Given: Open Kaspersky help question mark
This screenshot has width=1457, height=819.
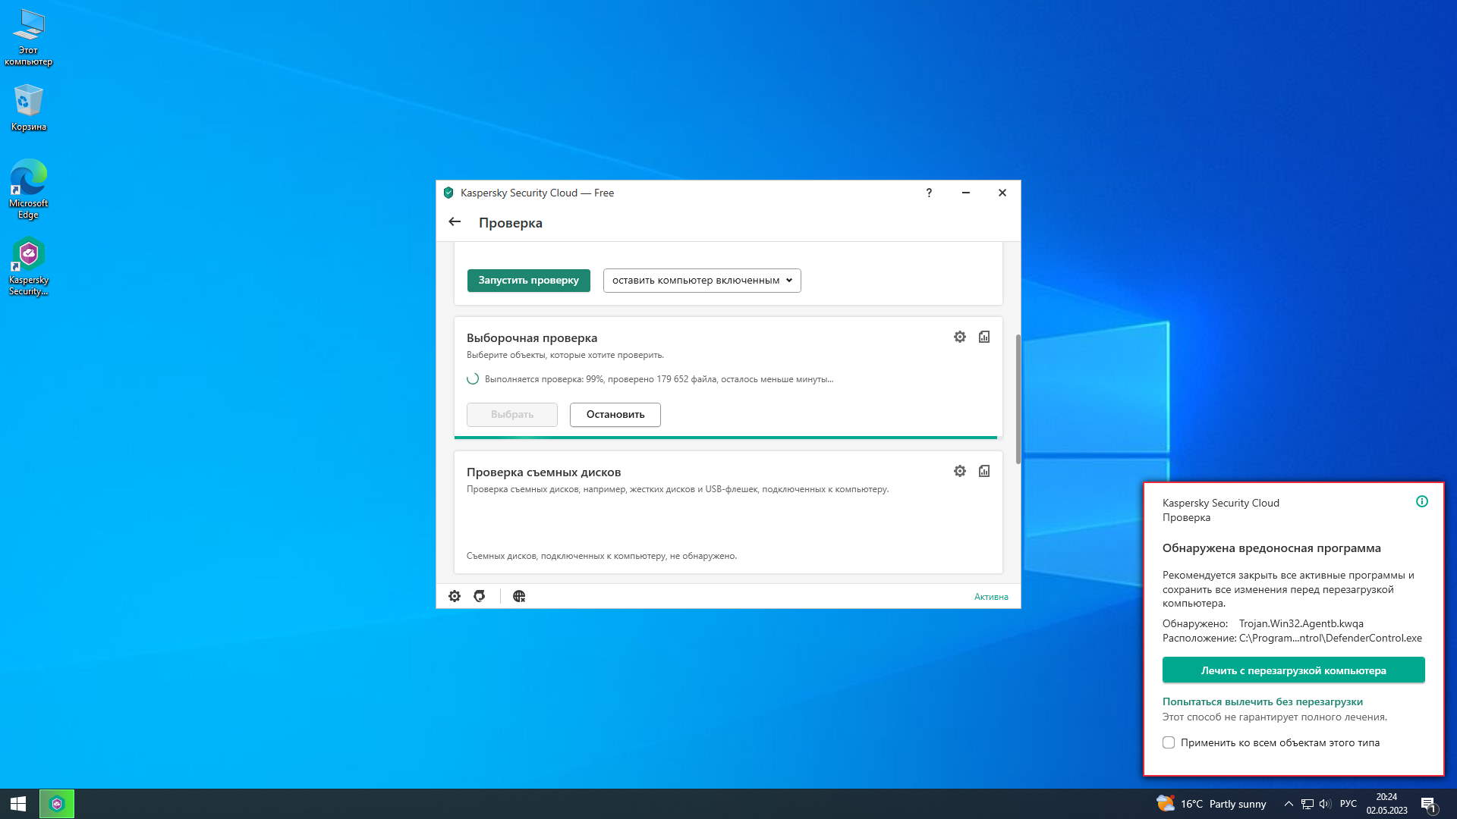Looking at the screenshot, I should (929, 193).
